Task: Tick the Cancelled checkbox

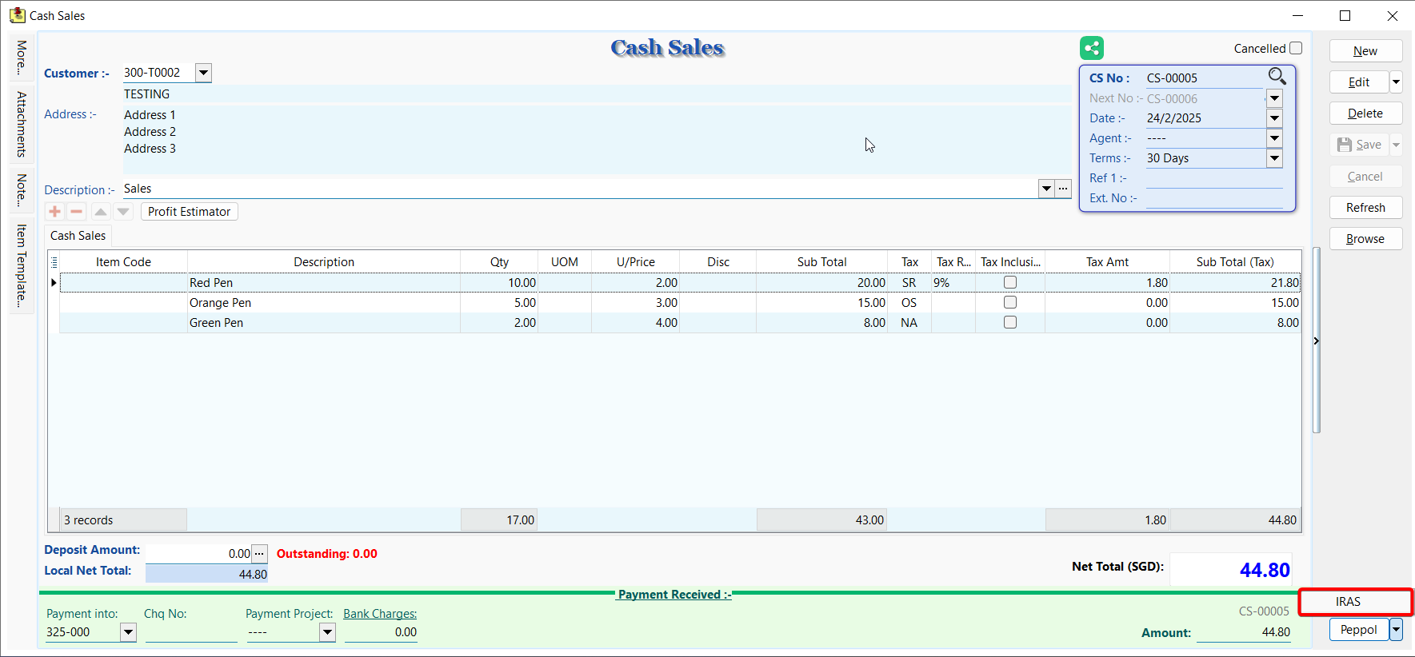Action: tap(1296, 48)
